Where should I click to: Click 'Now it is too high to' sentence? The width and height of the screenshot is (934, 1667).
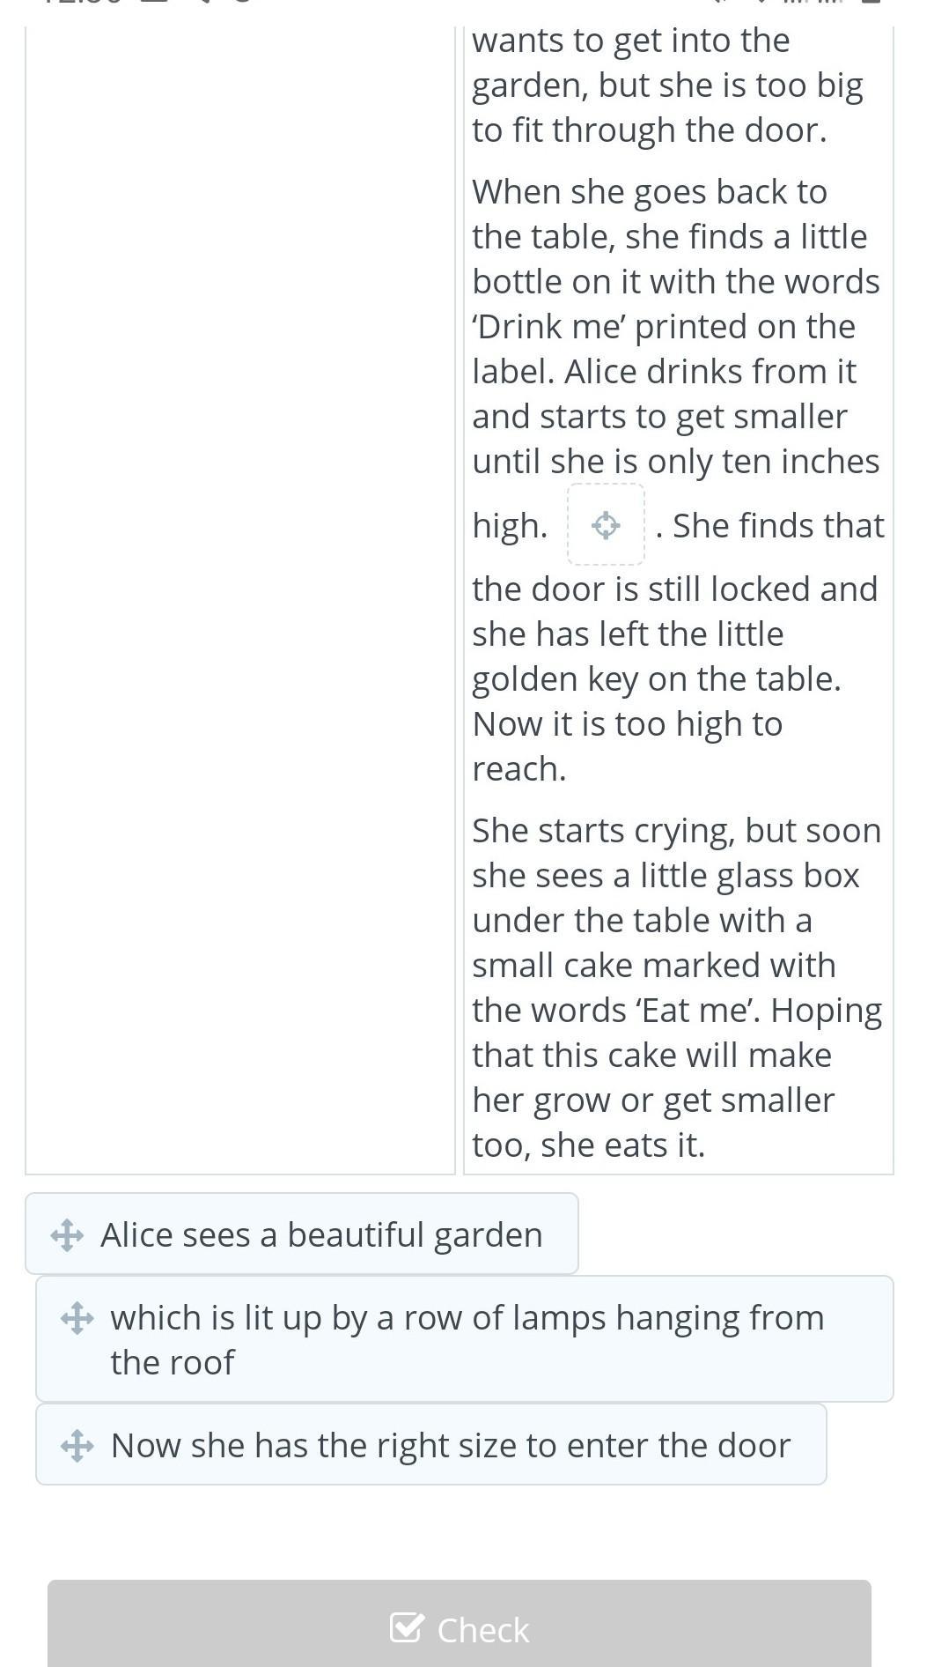627,724
